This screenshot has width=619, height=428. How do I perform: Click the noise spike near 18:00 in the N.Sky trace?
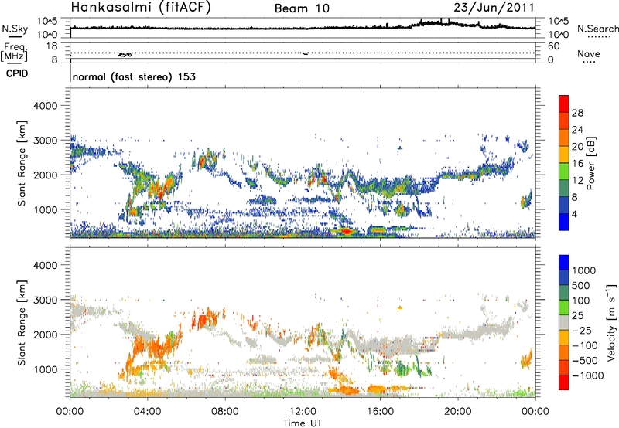[x=421, y=22]
